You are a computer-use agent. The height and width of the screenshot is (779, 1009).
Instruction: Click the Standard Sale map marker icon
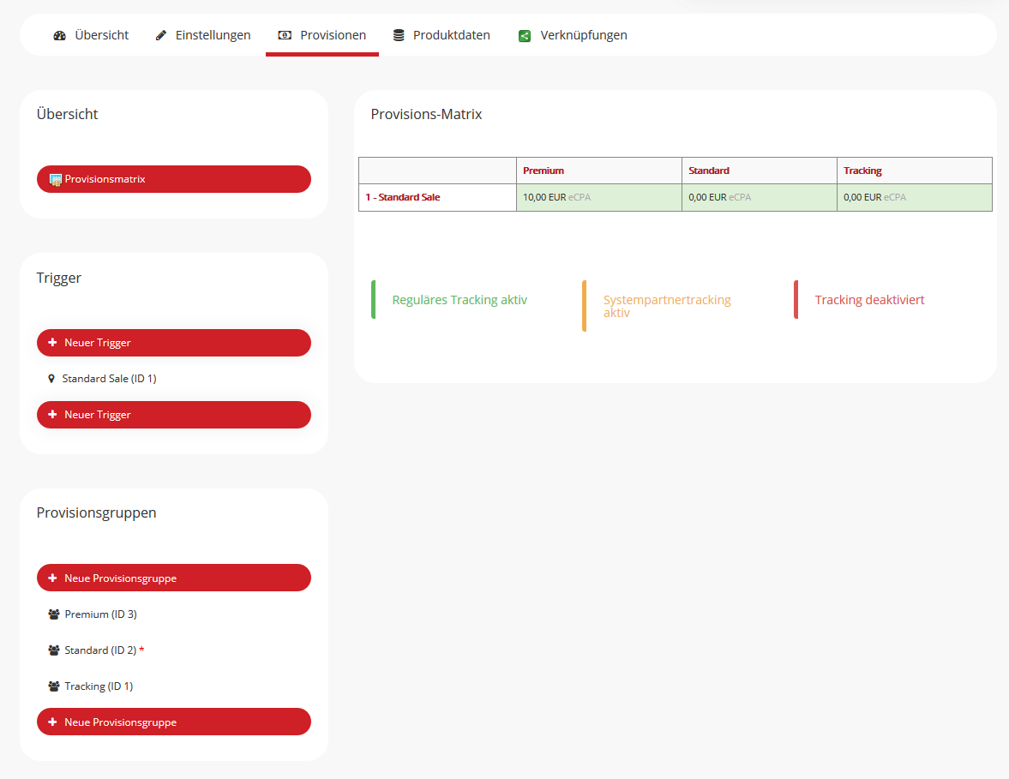[51, 379]
